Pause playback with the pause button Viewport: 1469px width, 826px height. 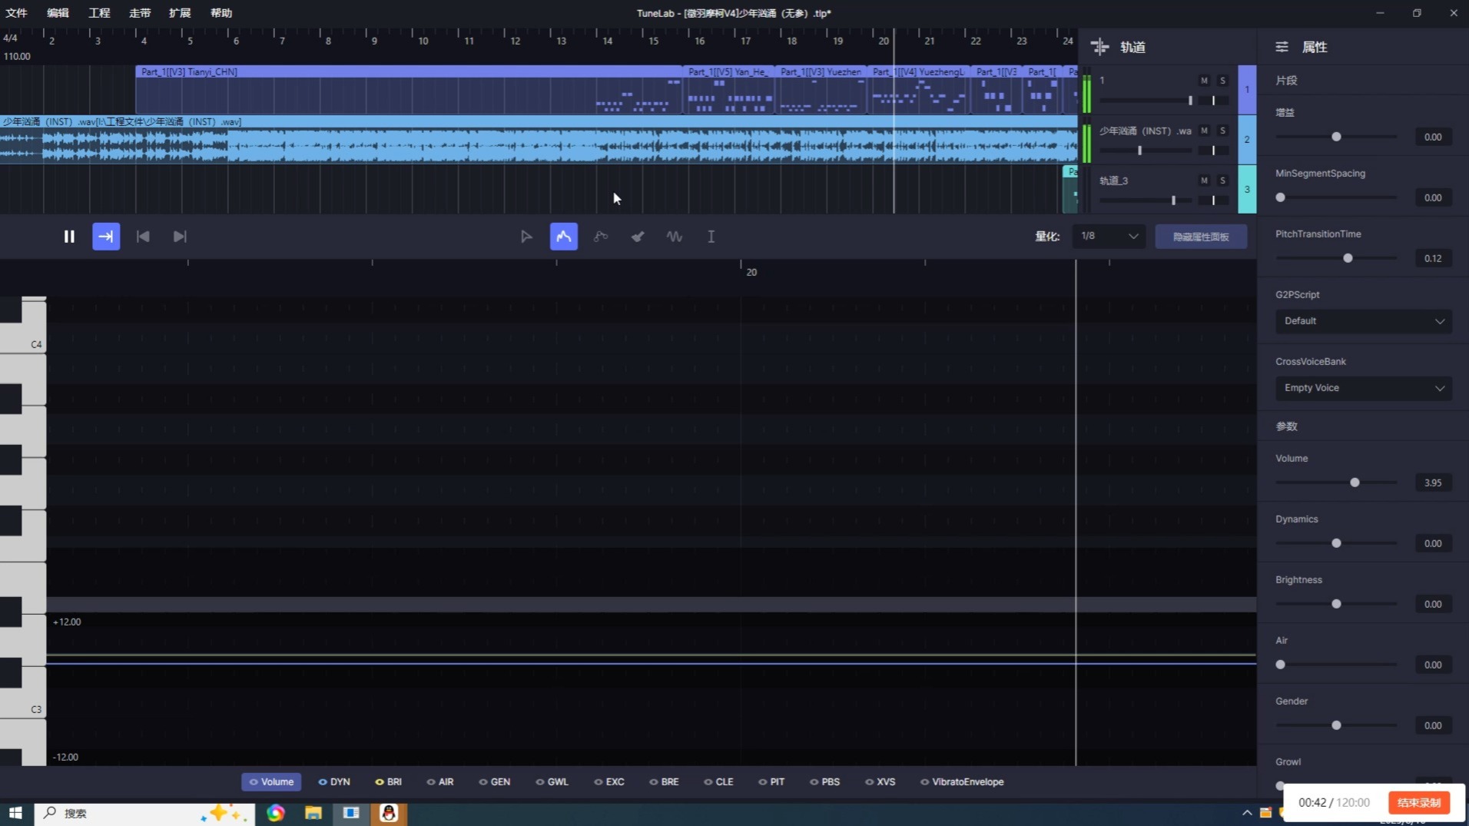point(69,237)
